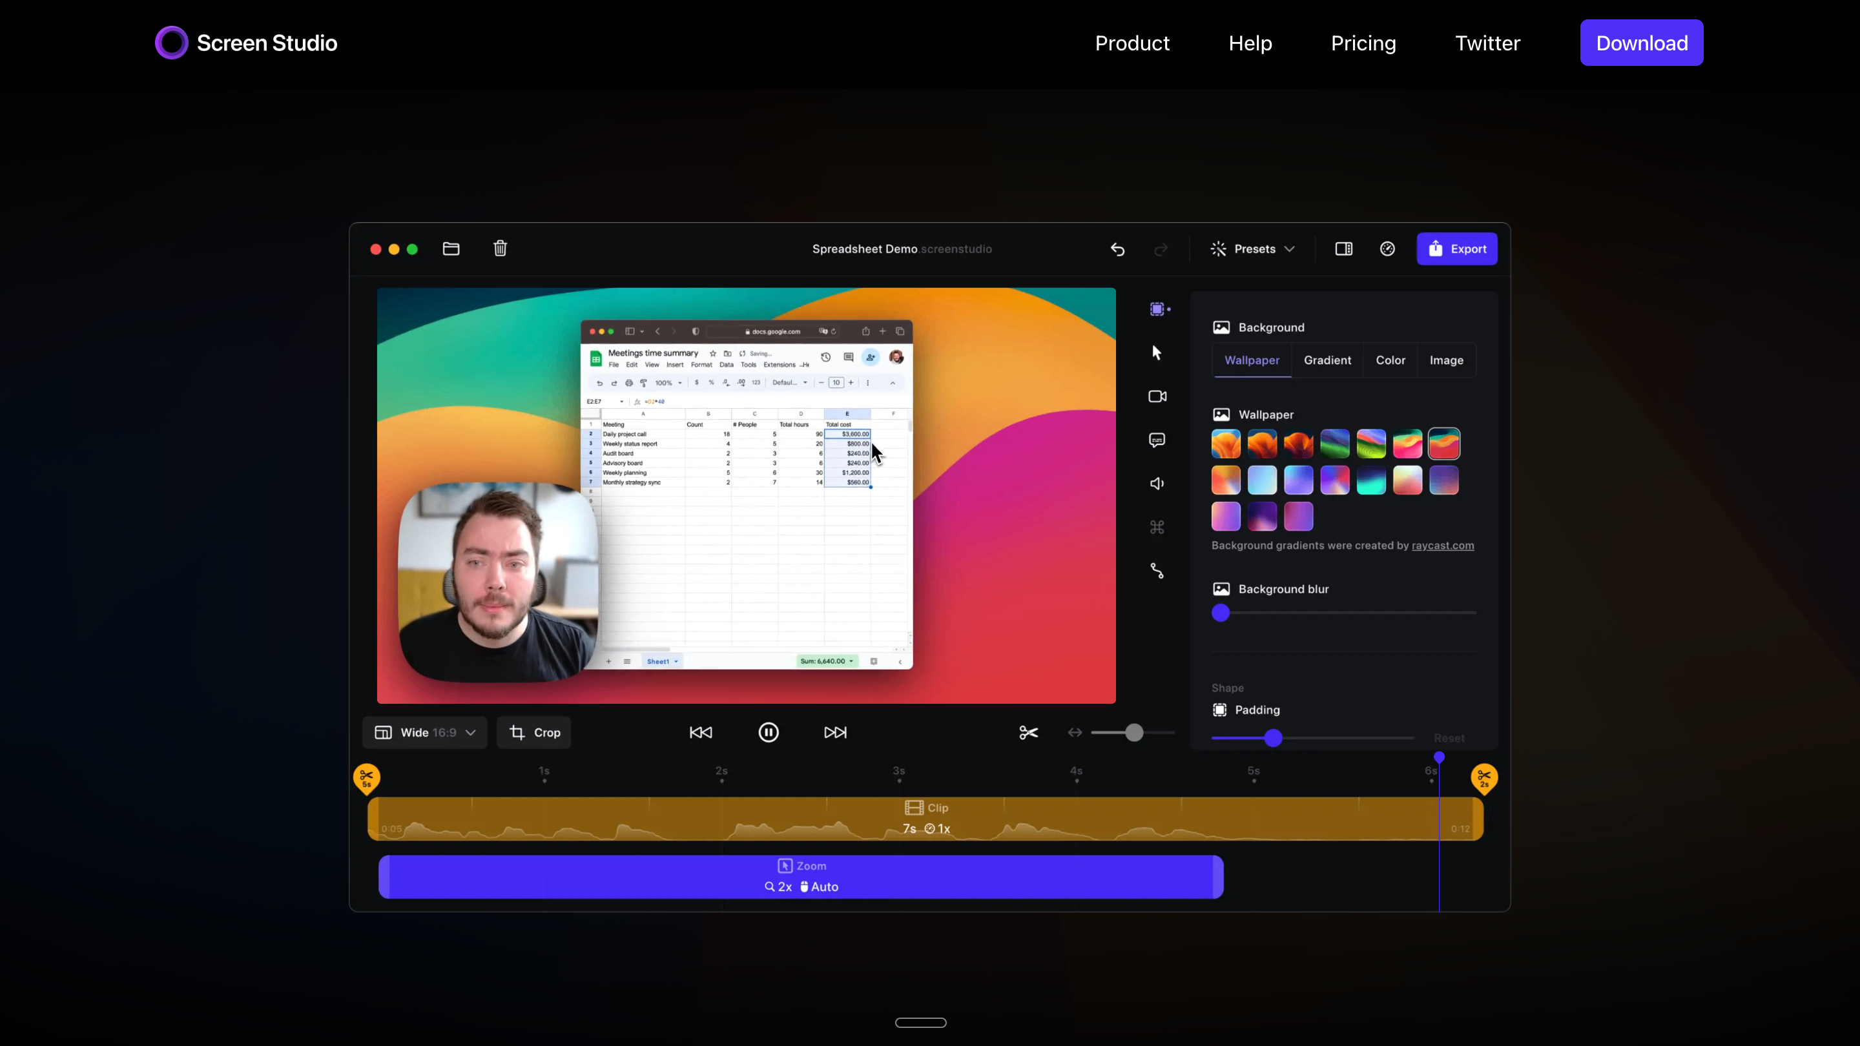
Task: Click the Background blur slider handle
Action: pyautogui.click(x=1220, y=613)
